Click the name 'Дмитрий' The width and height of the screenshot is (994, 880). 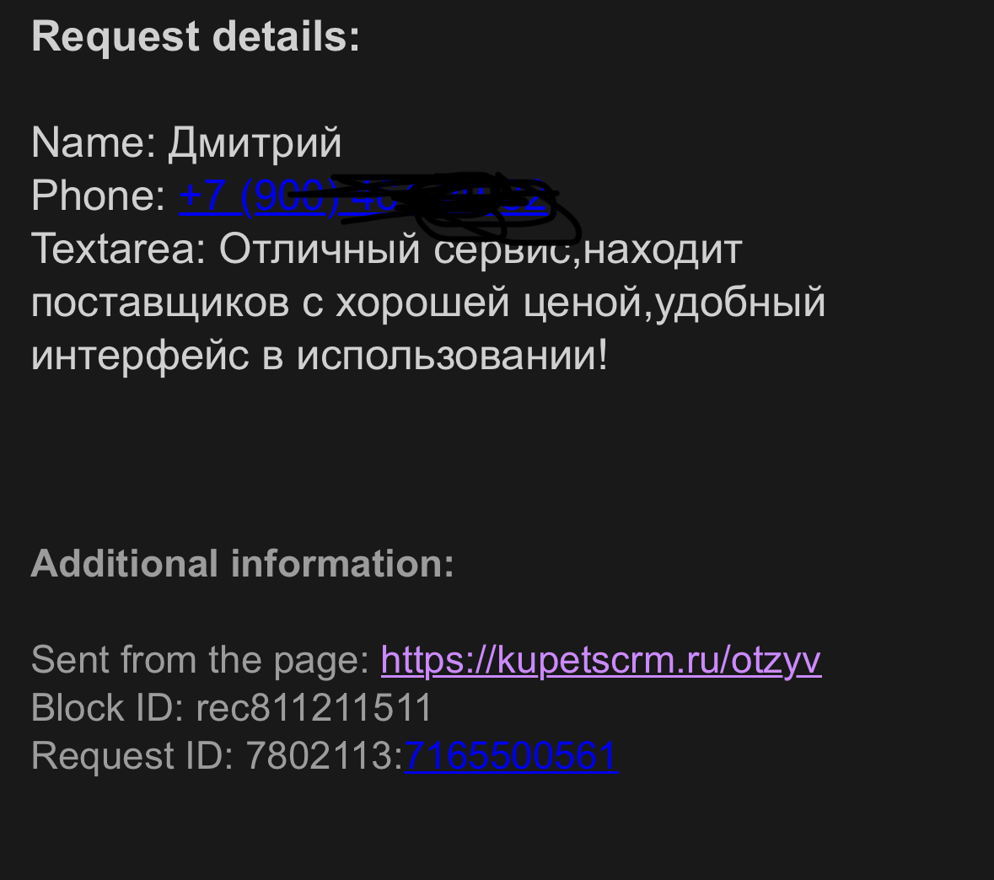(x=255, y=143)
